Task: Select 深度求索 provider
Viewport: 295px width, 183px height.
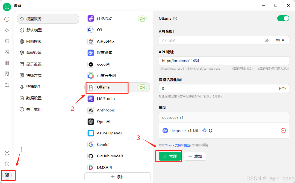Action: click(117, 53)
